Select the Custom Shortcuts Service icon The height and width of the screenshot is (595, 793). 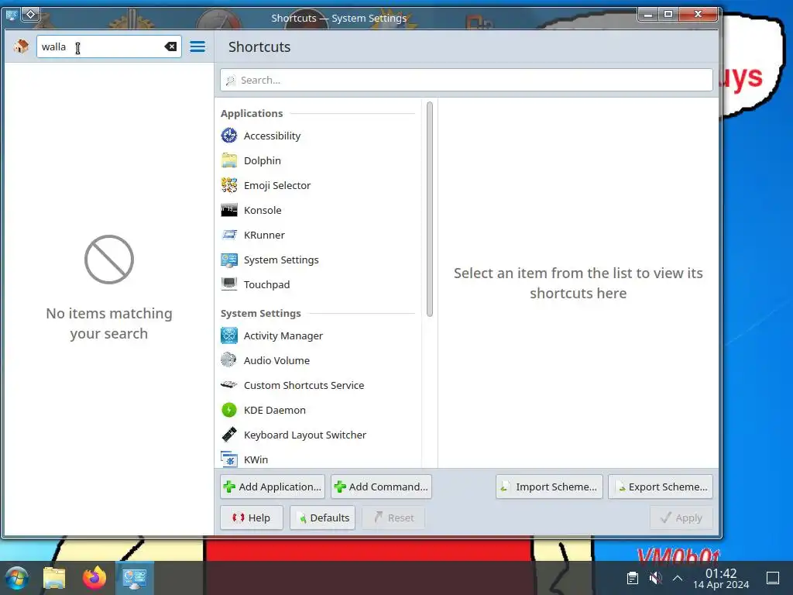pos(229,385)
